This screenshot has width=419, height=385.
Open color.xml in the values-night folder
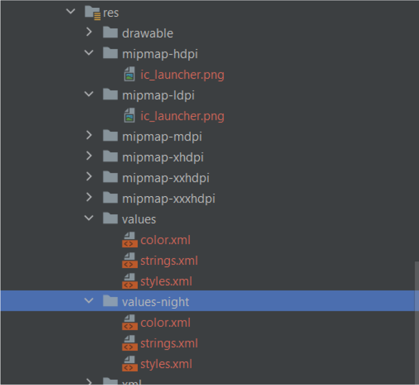point(165,323)
